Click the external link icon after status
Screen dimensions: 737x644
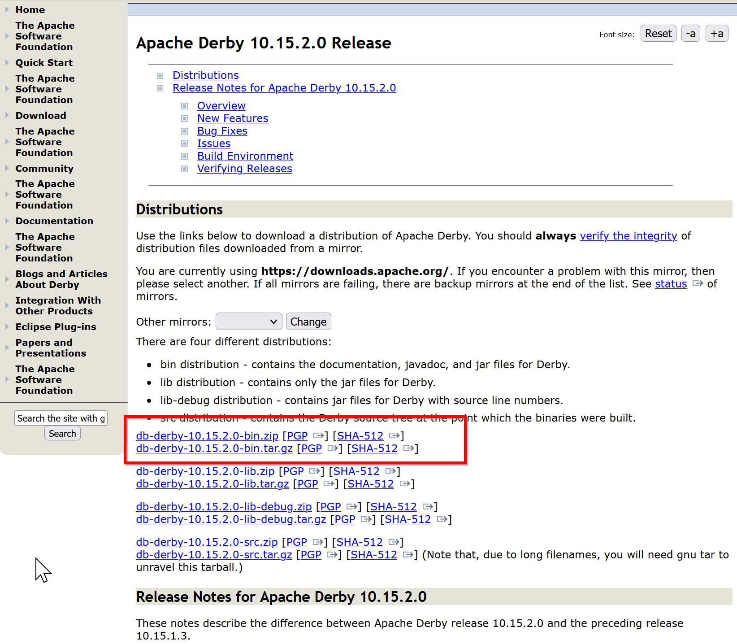point(698,283)
